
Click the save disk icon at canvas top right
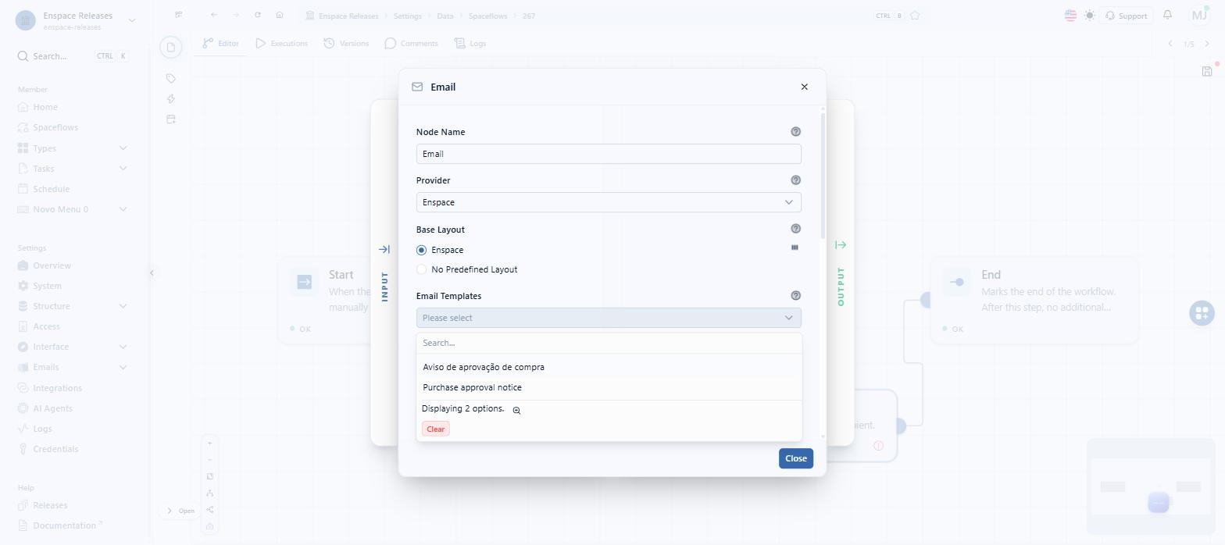[1207, 71]
